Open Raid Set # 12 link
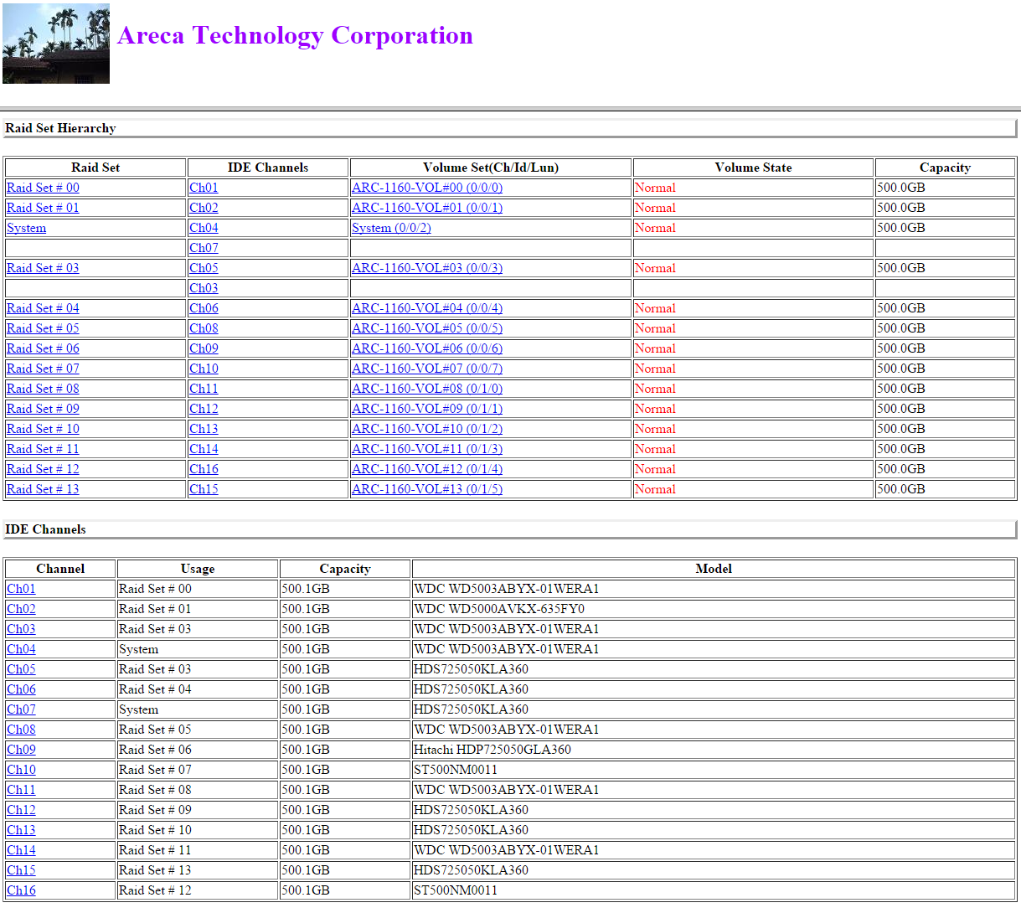1021x913 pixels. pos(43,469)
